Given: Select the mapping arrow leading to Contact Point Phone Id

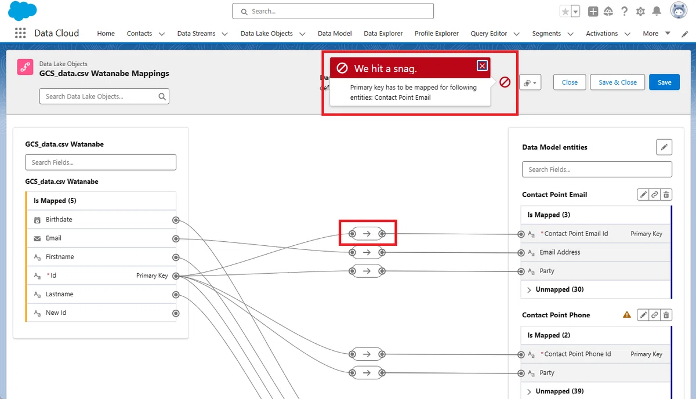Looking at the screenshot, I should click(367, 354).
